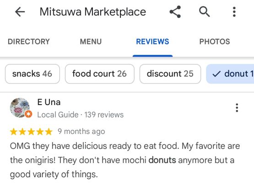
Task: Tap the orange Local Guide badge
Action: click(x=28, y=114)
